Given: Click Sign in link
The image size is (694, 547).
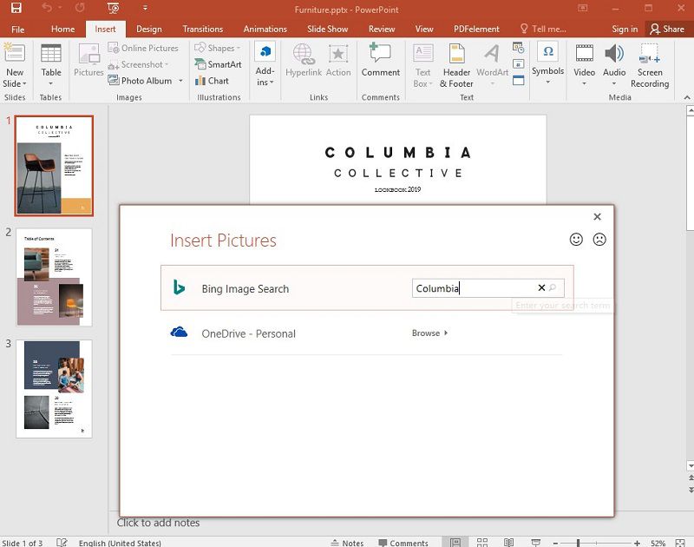Looking at the screenshot, I should [625, 30].
